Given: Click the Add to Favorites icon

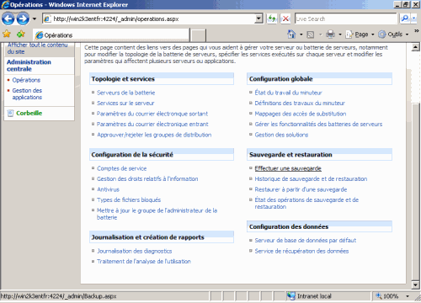Looking at the screenshot, I should [21, 35].
